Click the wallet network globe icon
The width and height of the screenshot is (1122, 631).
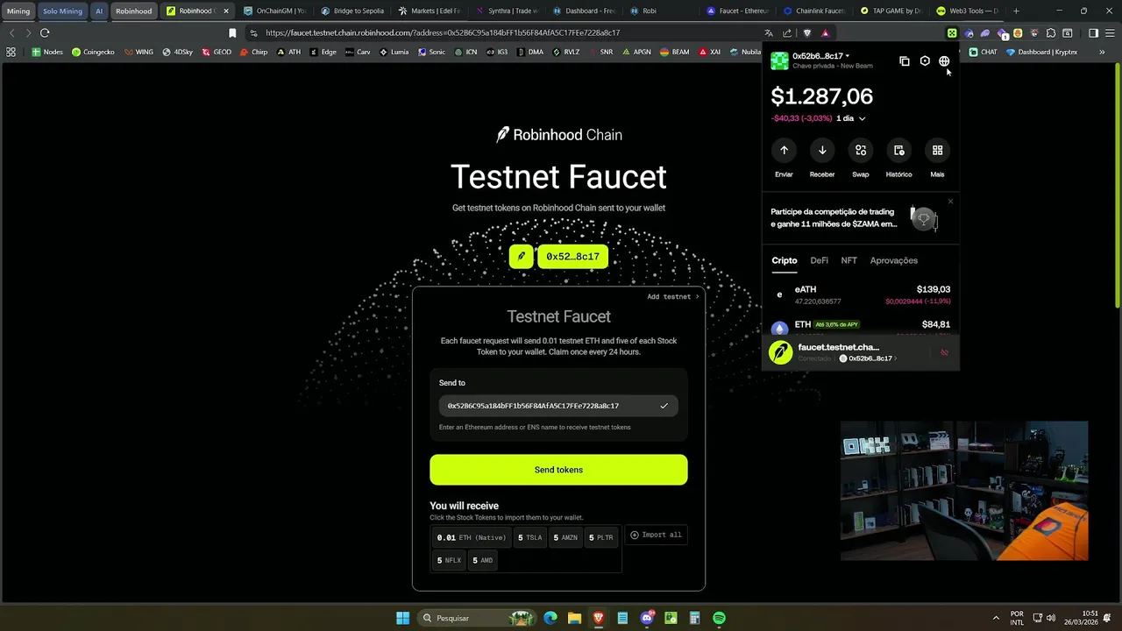pyautogui.click(x=944, y=61)
